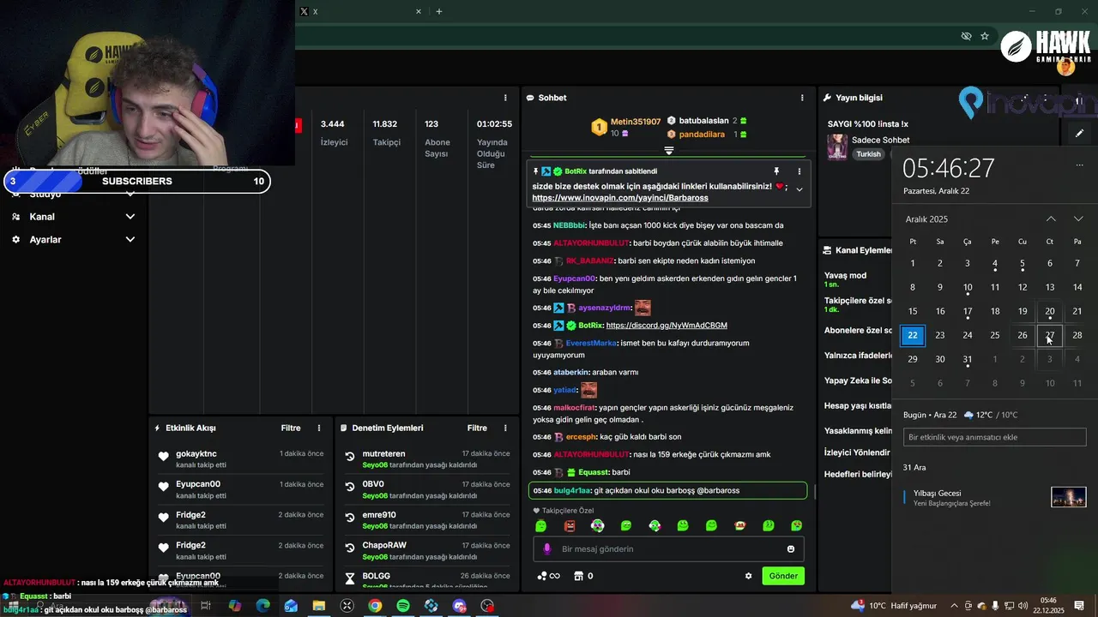
Task: Open Task View from the taskbar
Action: (206, 606)
